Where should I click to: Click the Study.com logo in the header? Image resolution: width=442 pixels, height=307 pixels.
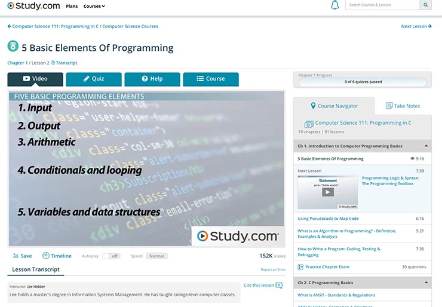(33, 5)
